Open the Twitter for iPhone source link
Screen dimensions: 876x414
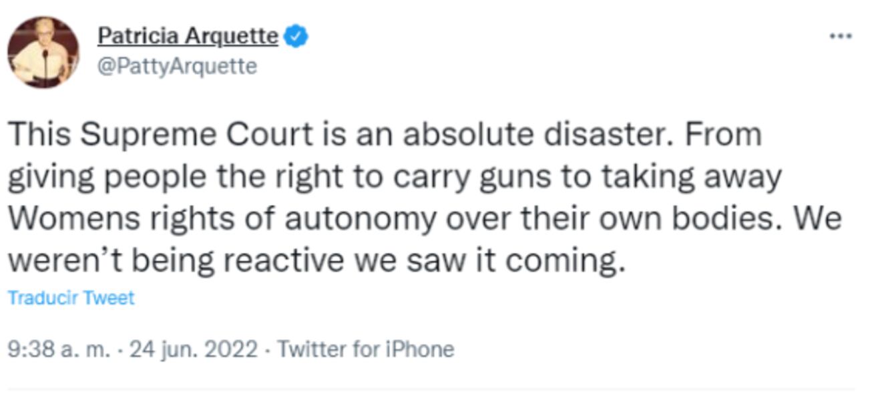tap(365, 349)
